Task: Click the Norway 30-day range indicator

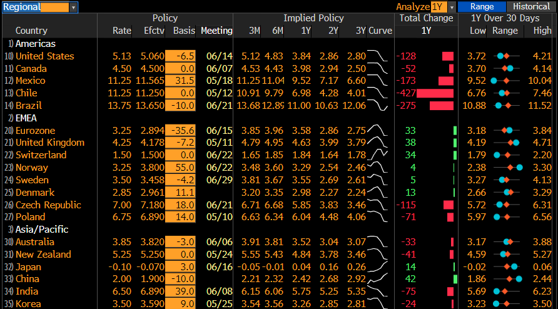Action: coord(507,168)
